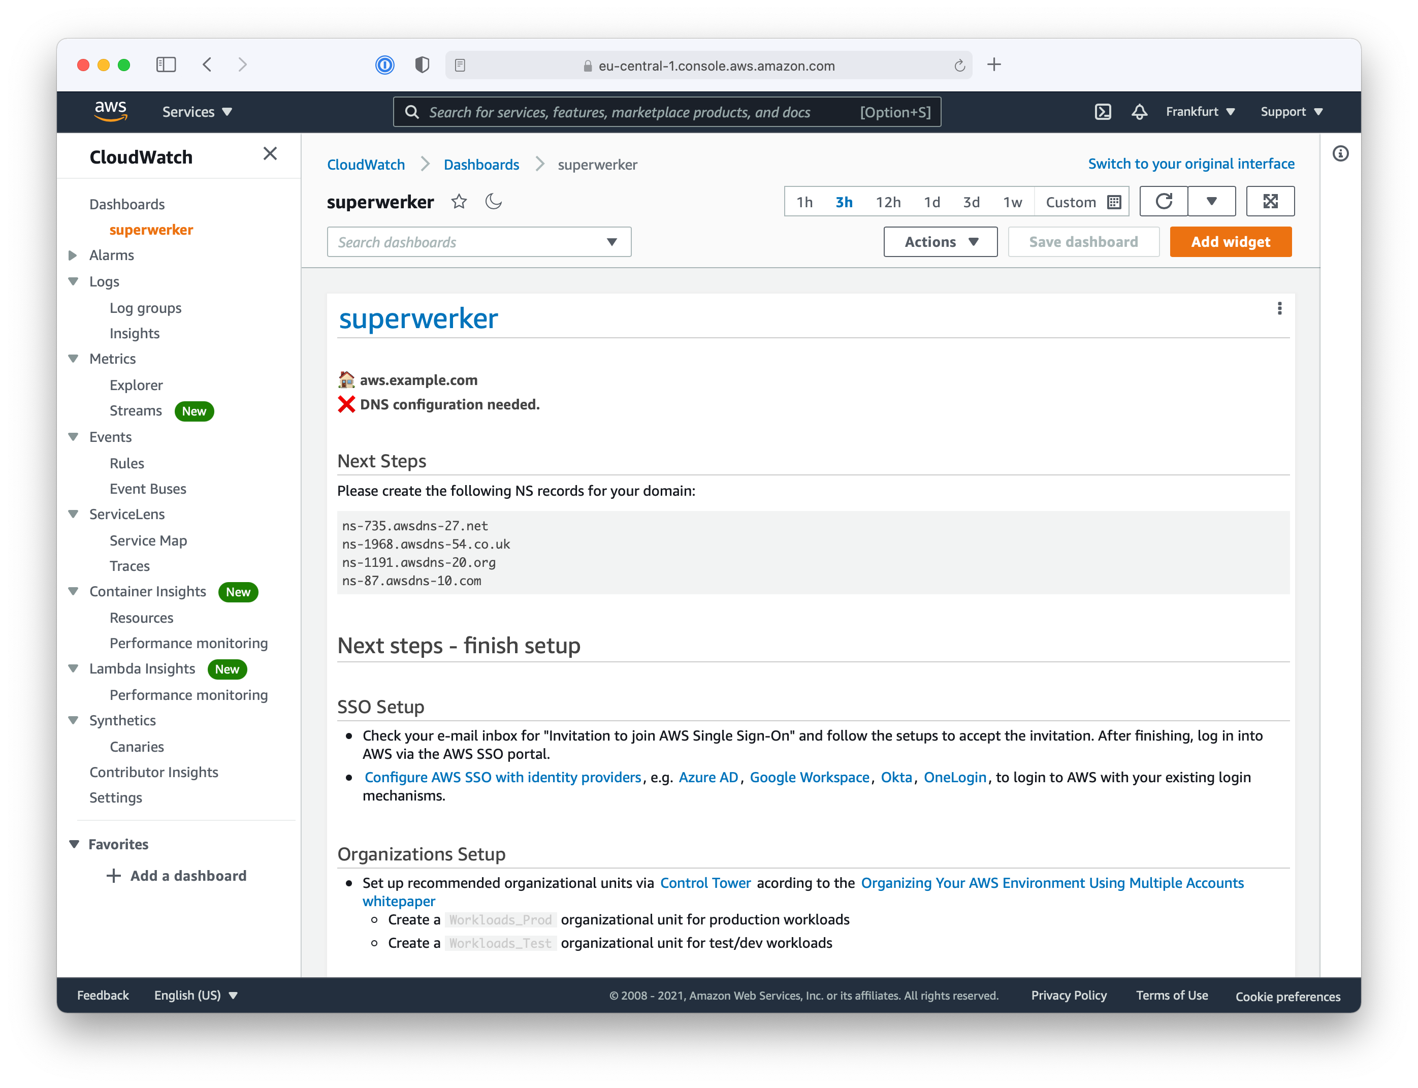Open Streams under Metrics
1418x1088 pixels.
coord(135,410)
